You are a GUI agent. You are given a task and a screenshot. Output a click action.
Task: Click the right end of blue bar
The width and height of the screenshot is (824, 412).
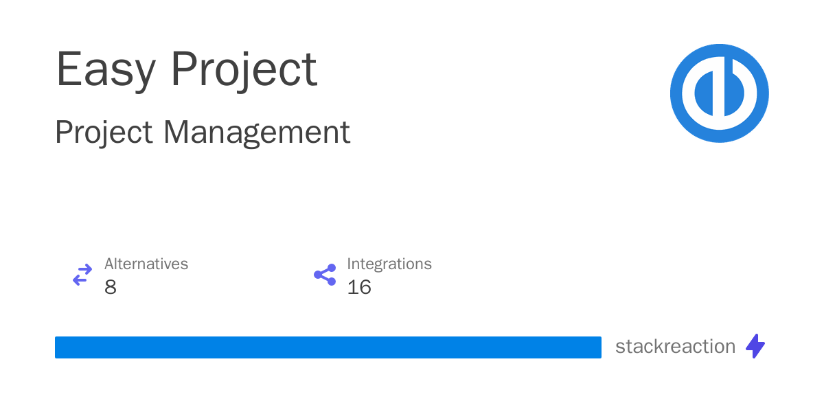pos(596,347)
